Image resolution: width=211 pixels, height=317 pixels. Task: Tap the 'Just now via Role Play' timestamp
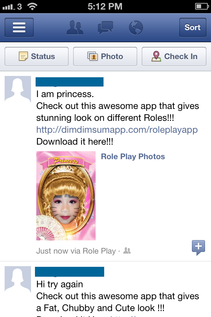[76, 251]
